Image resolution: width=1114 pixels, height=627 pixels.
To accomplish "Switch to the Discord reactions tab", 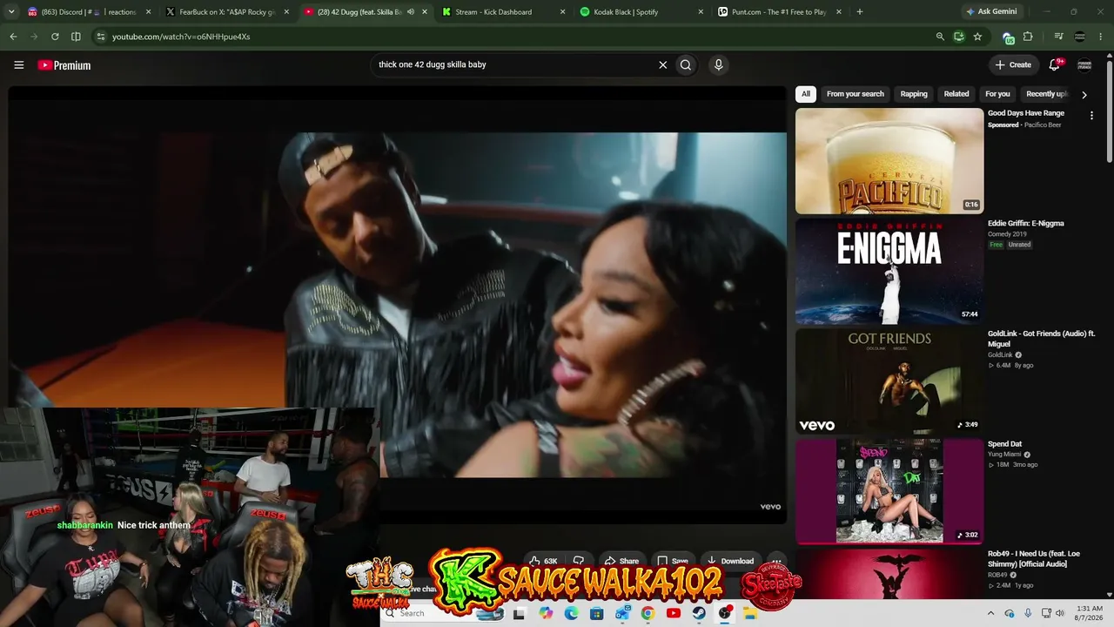I will click(x=90, y=12).
